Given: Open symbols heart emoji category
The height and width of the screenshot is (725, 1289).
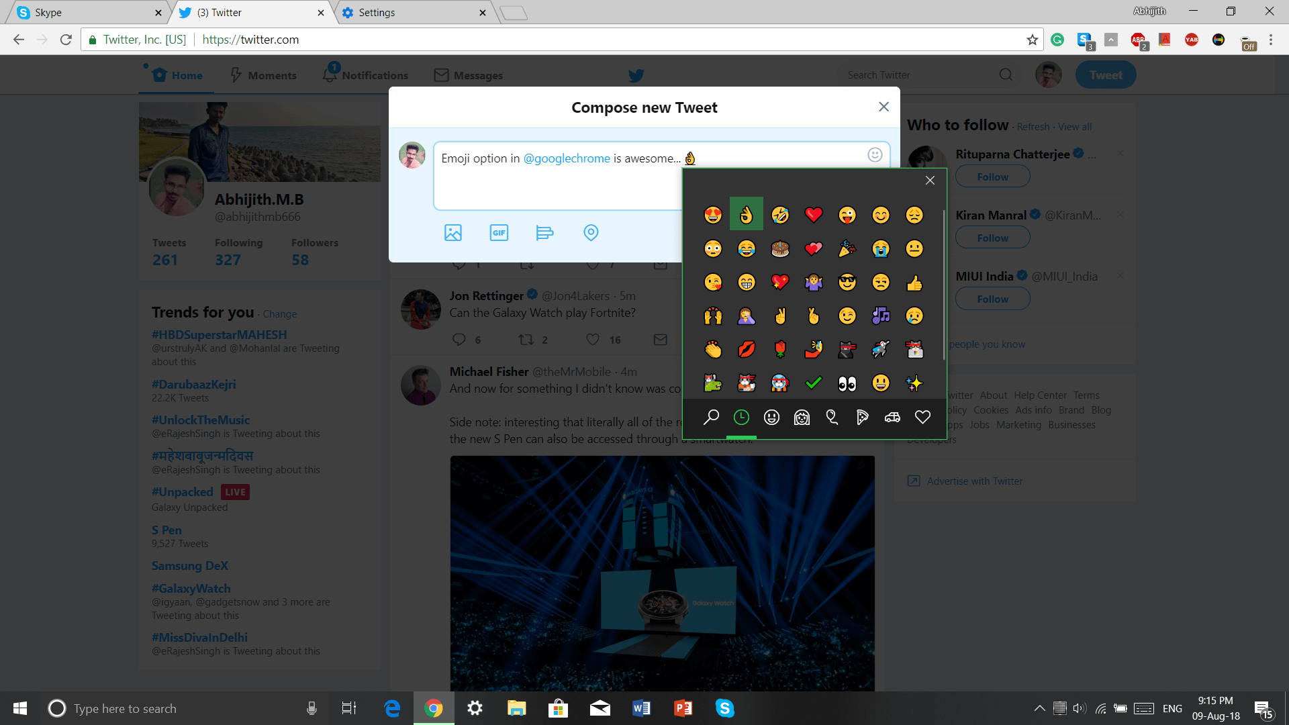Looking at the screenshot, I should click(922, 418).
